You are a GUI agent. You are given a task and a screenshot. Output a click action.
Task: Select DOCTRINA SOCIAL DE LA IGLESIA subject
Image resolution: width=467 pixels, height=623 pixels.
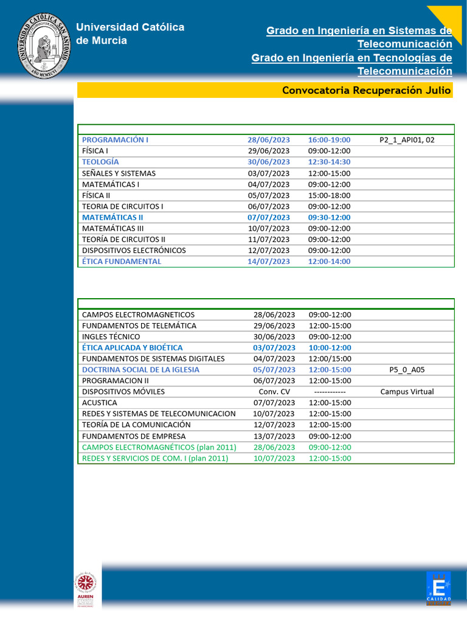click(140, 370)
